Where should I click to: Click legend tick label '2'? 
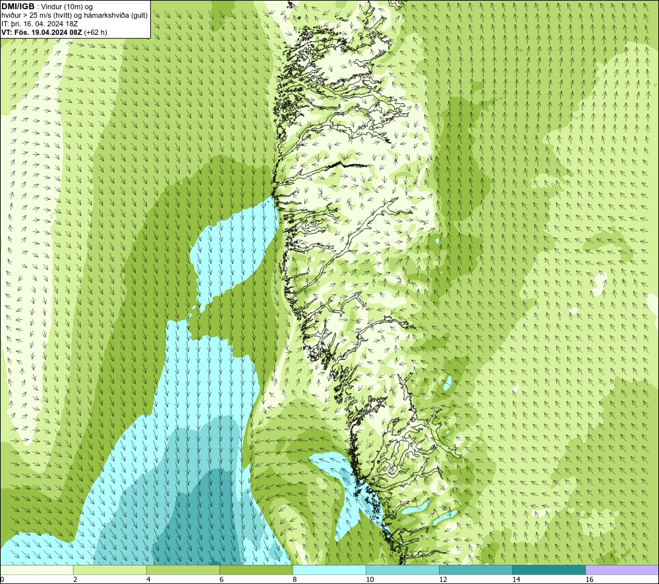[x=75, y=580]
